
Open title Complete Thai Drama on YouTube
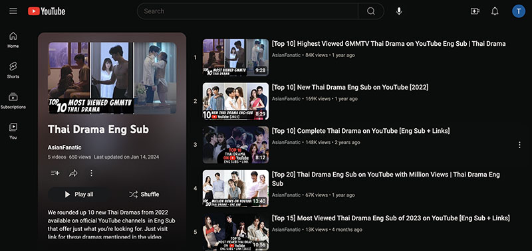360,131
